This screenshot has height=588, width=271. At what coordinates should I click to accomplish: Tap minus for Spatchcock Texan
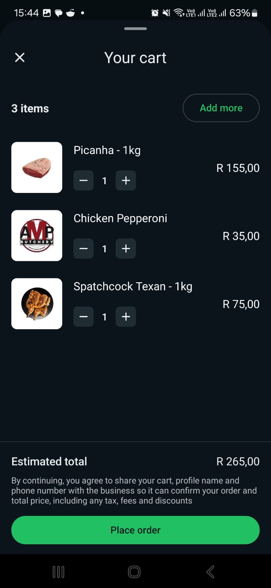[83, 317]
